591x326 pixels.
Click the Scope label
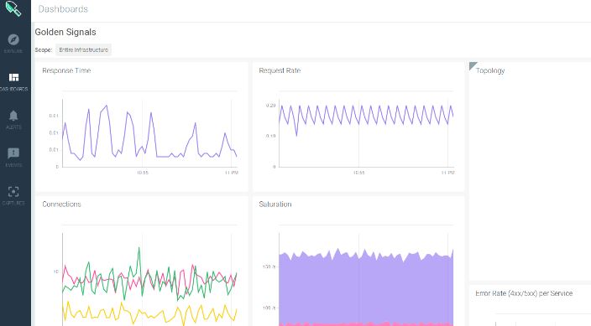coord(44,50)
